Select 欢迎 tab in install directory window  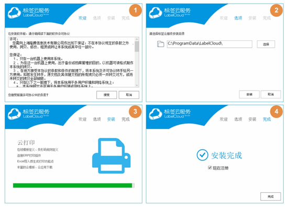(224, 18)
